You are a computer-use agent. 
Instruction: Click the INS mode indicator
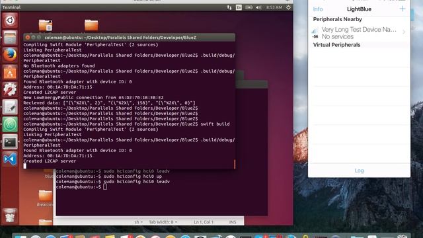(x=233, y=222)
